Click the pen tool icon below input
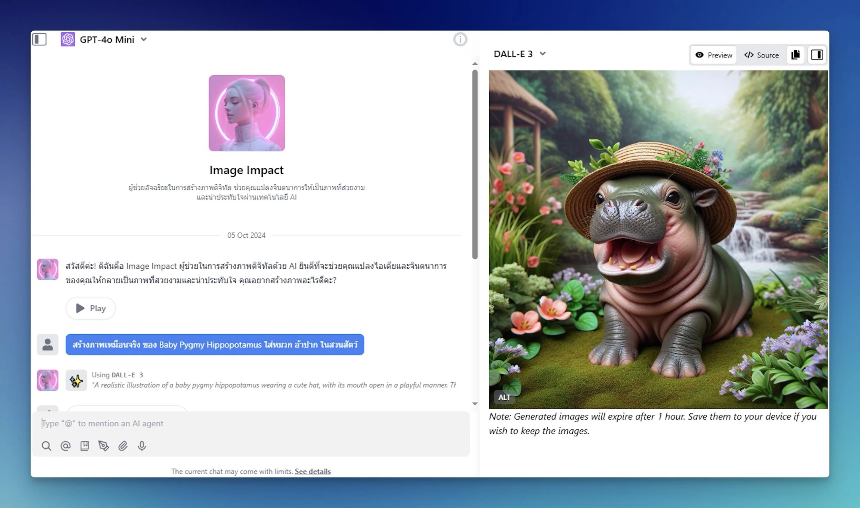The image size is (860, 508). pos(104,446)
